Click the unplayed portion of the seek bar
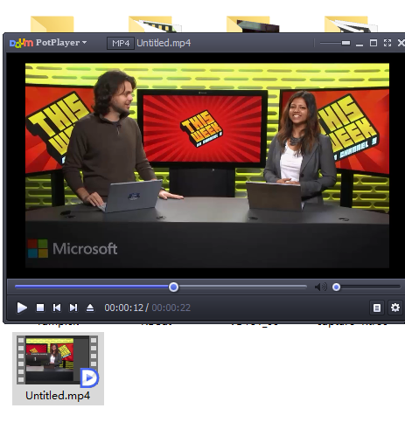 pyautogui.click(x=242, y=287)
